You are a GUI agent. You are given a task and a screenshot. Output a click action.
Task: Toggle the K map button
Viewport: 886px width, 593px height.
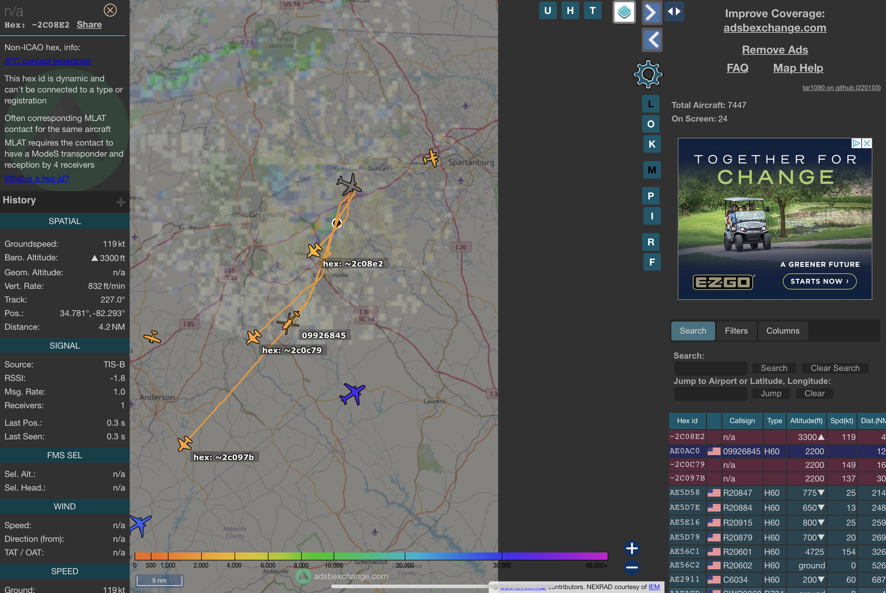point(652,144)
